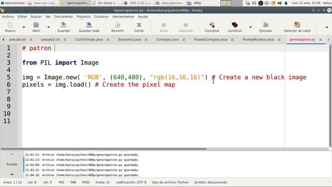332x187 pixels.
Task: Close the Compara.java tab
Action: tap(184, 39)
